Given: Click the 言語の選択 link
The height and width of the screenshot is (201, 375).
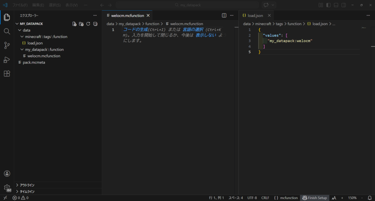Looking at the screenshot, I should click(193, 30).
